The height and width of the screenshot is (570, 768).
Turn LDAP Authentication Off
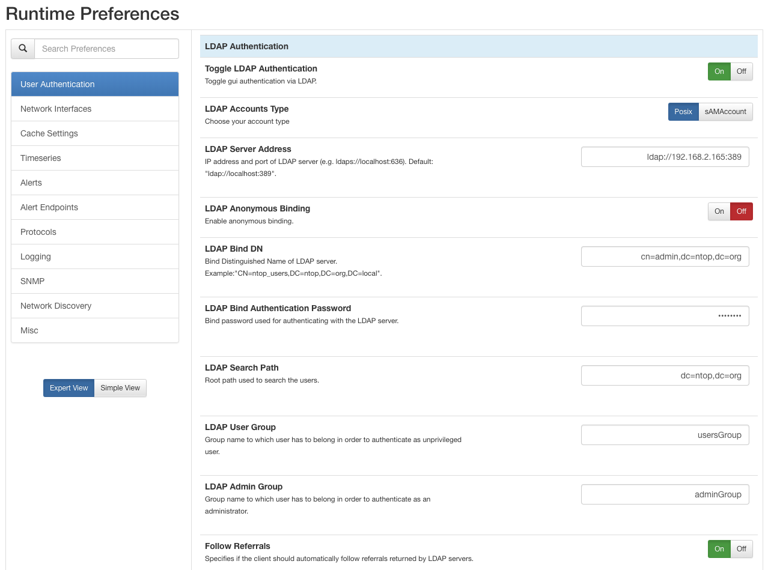[742, 71]
